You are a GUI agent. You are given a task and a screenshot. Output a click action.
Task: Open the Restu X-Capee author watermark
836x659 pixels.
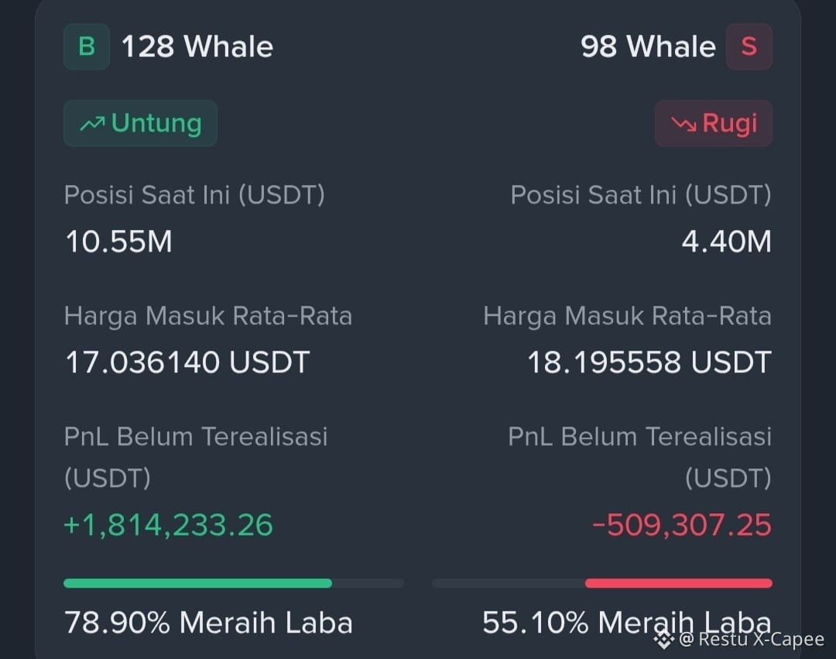pos(752,639)
